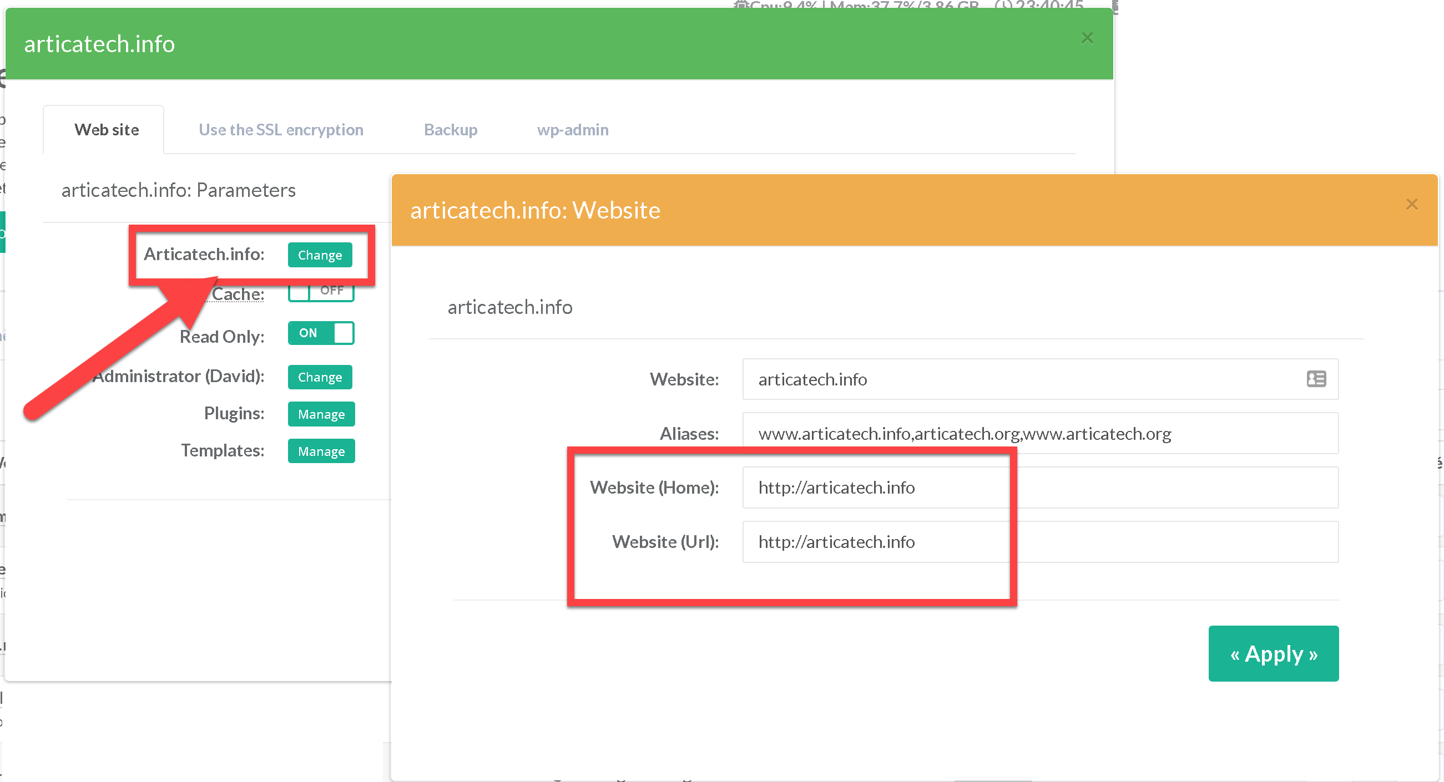Click into the Aliases field
The image size is (1444, 782).
(1040, 434)
